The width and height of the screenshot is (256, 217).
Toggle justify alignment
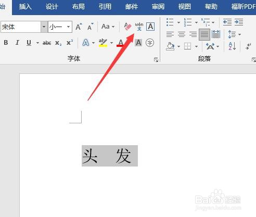click(204, 34)
